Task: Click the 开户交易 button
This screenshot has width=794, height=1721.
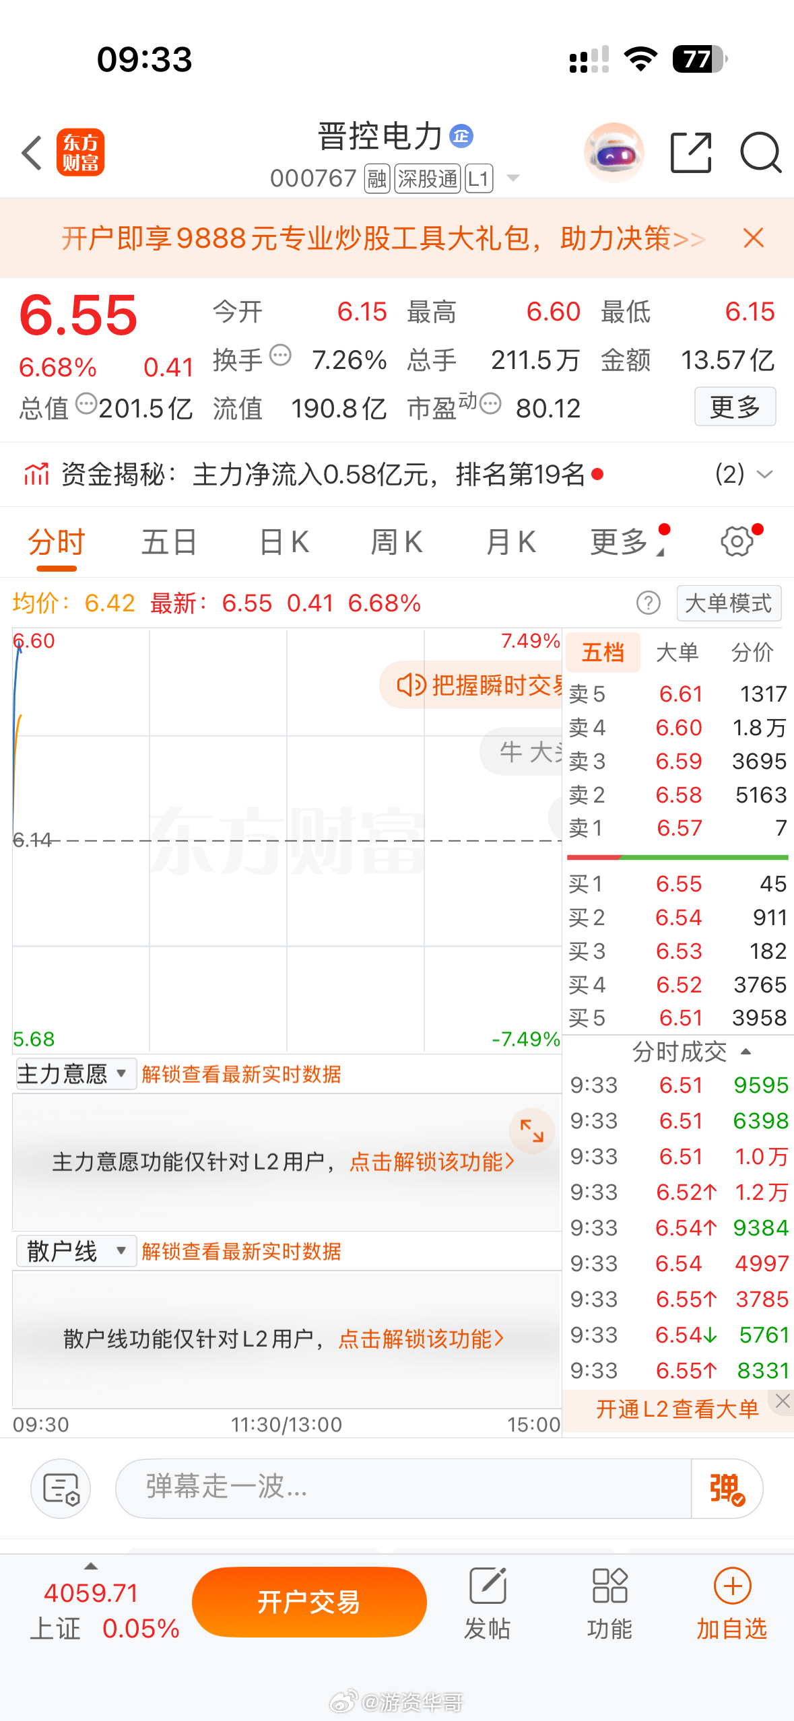Action: 309,1602
